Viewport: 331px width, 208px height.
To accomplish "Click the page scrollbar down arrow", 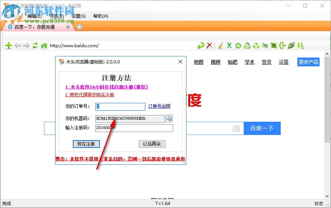I will click(x=327, y=196).
